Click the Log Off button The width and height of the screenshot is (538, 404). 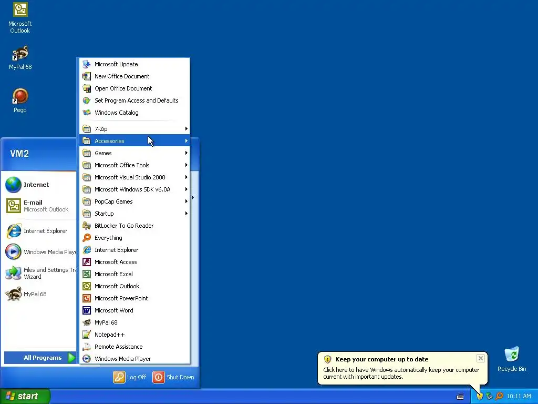[130, 377]
